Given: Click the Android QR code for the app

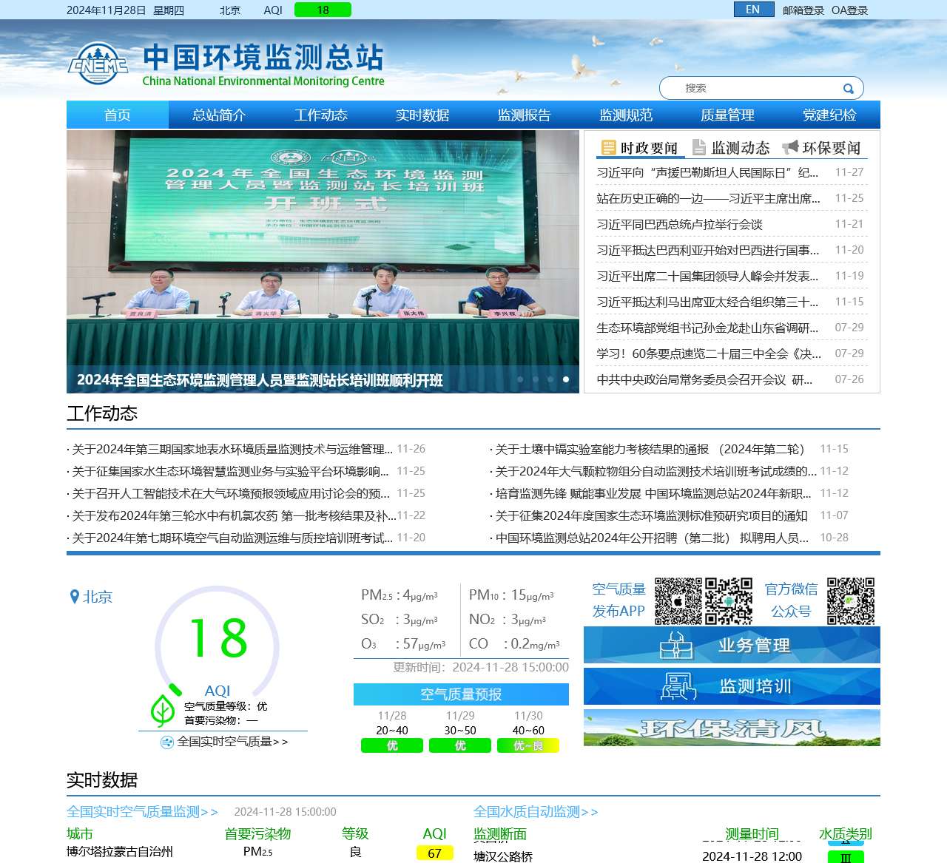Looking at the screenshot, I should tap(729, 601).
